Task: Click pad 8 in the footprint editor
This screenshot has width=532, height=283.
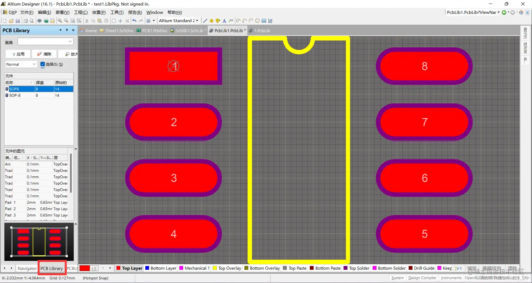Action: click(x=424, y=66)
